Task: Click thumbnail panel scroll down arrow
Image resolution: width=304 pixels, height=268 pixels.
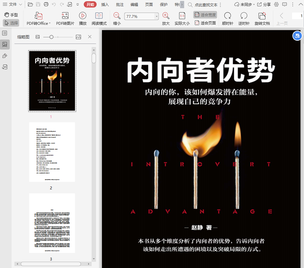Action: (x=94, y=259)
